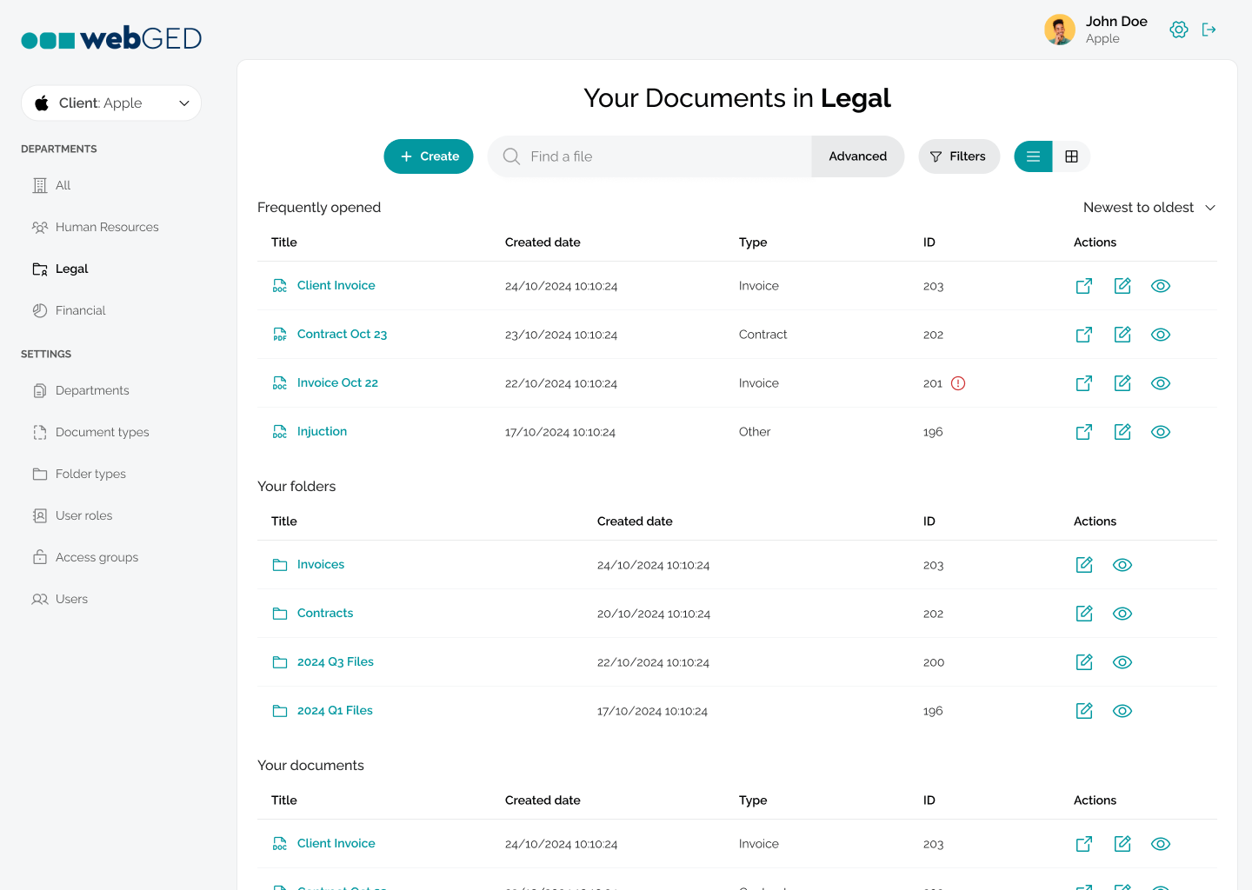This screenshot has height=890, width=1252.
Task: Open John Doe profile avatar
Action: coord(1060,30)
